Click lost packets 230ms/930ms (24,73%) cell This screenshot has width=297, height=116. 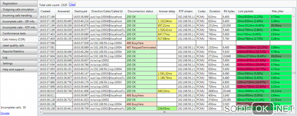tap(253, 69)
